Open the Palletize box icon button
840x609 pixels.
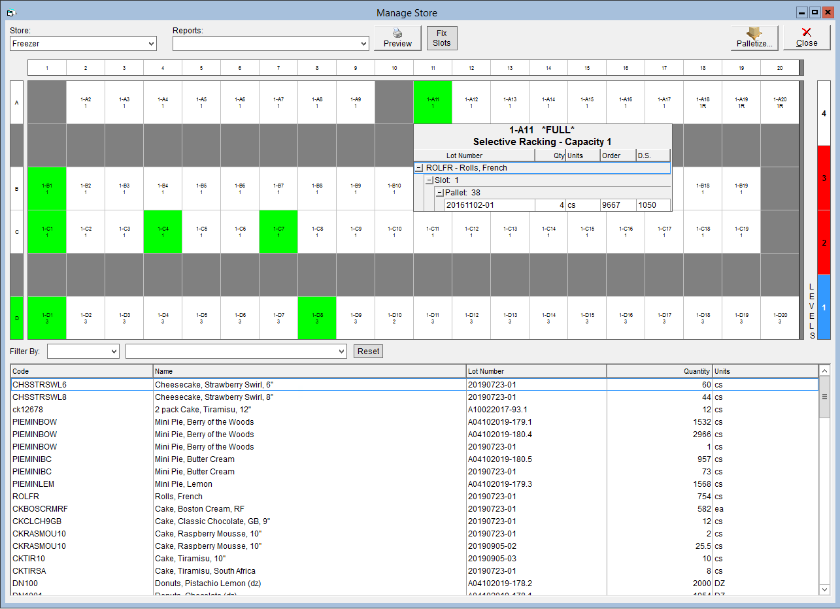coord(754,38)
